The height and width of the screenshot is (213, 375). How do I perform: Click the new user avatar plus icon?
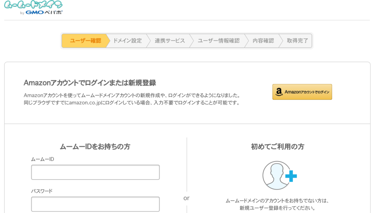[x=279, y=175]
